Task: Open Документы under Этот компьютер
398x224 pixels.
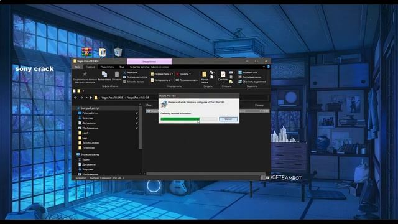Action: (x=87, y=164)
